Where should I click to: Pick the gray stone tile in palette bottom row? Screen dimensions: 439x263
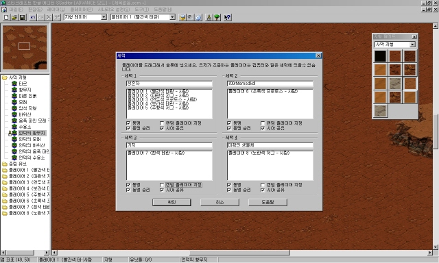380,111
